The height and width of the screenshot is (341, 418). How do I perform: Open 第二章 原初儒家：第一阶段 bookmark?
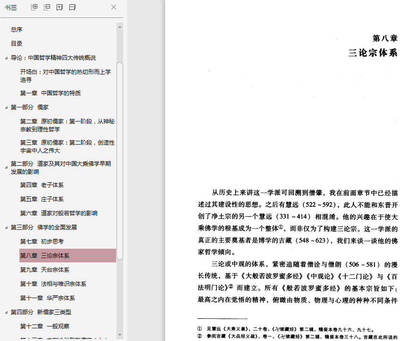67,125
